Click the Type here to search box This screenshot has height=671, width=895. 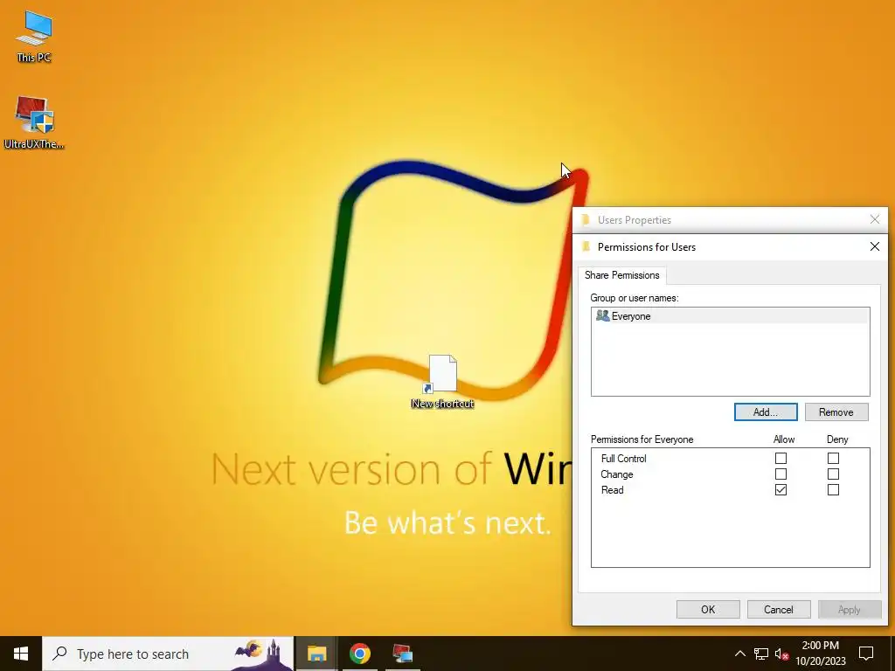tap(168, 654)
